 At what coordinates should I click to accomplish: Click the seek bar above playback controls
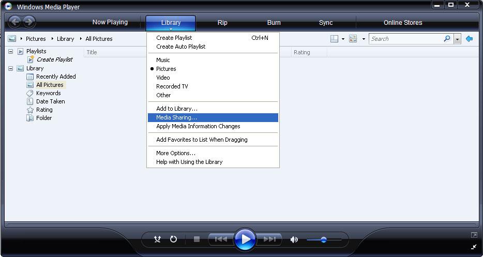pos(241,225)
